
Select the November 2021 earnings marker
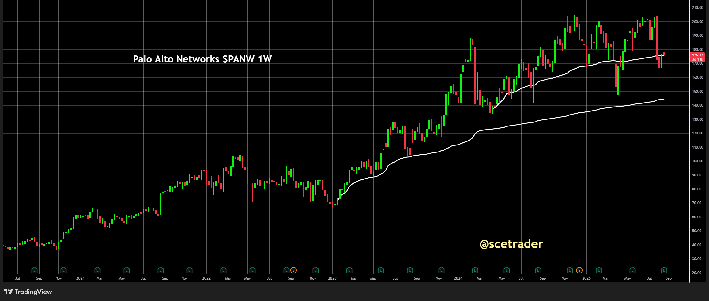pos(189,270)
